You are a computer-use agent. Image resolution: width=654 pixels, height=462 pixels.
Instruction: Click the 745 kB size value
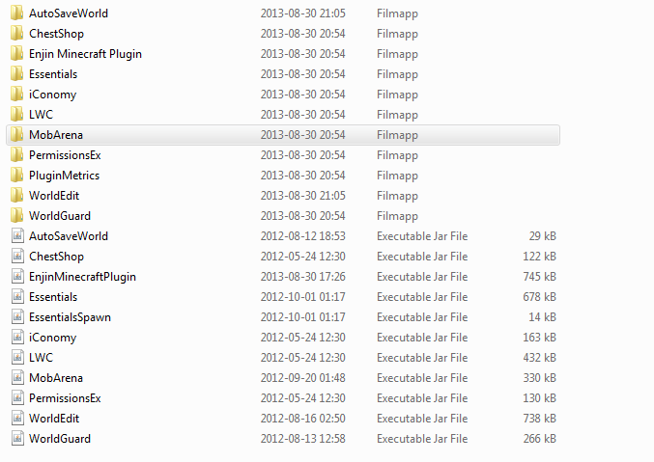coord(539,277)
